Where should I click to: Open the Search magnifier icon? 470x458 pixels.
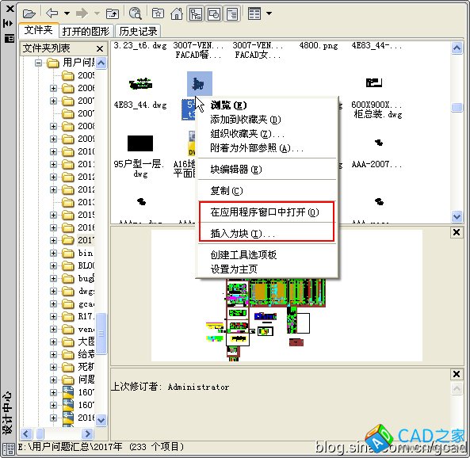point(136,13)
